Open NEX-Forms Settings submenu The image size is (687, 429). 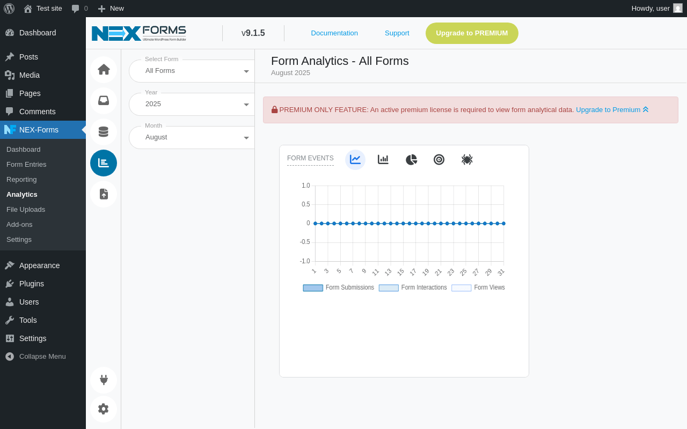coord(43,240)
